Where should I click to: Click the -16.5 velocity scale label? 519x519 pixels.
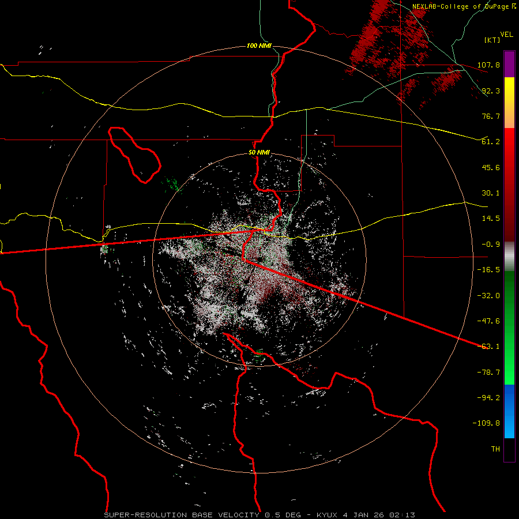[488, 270]
